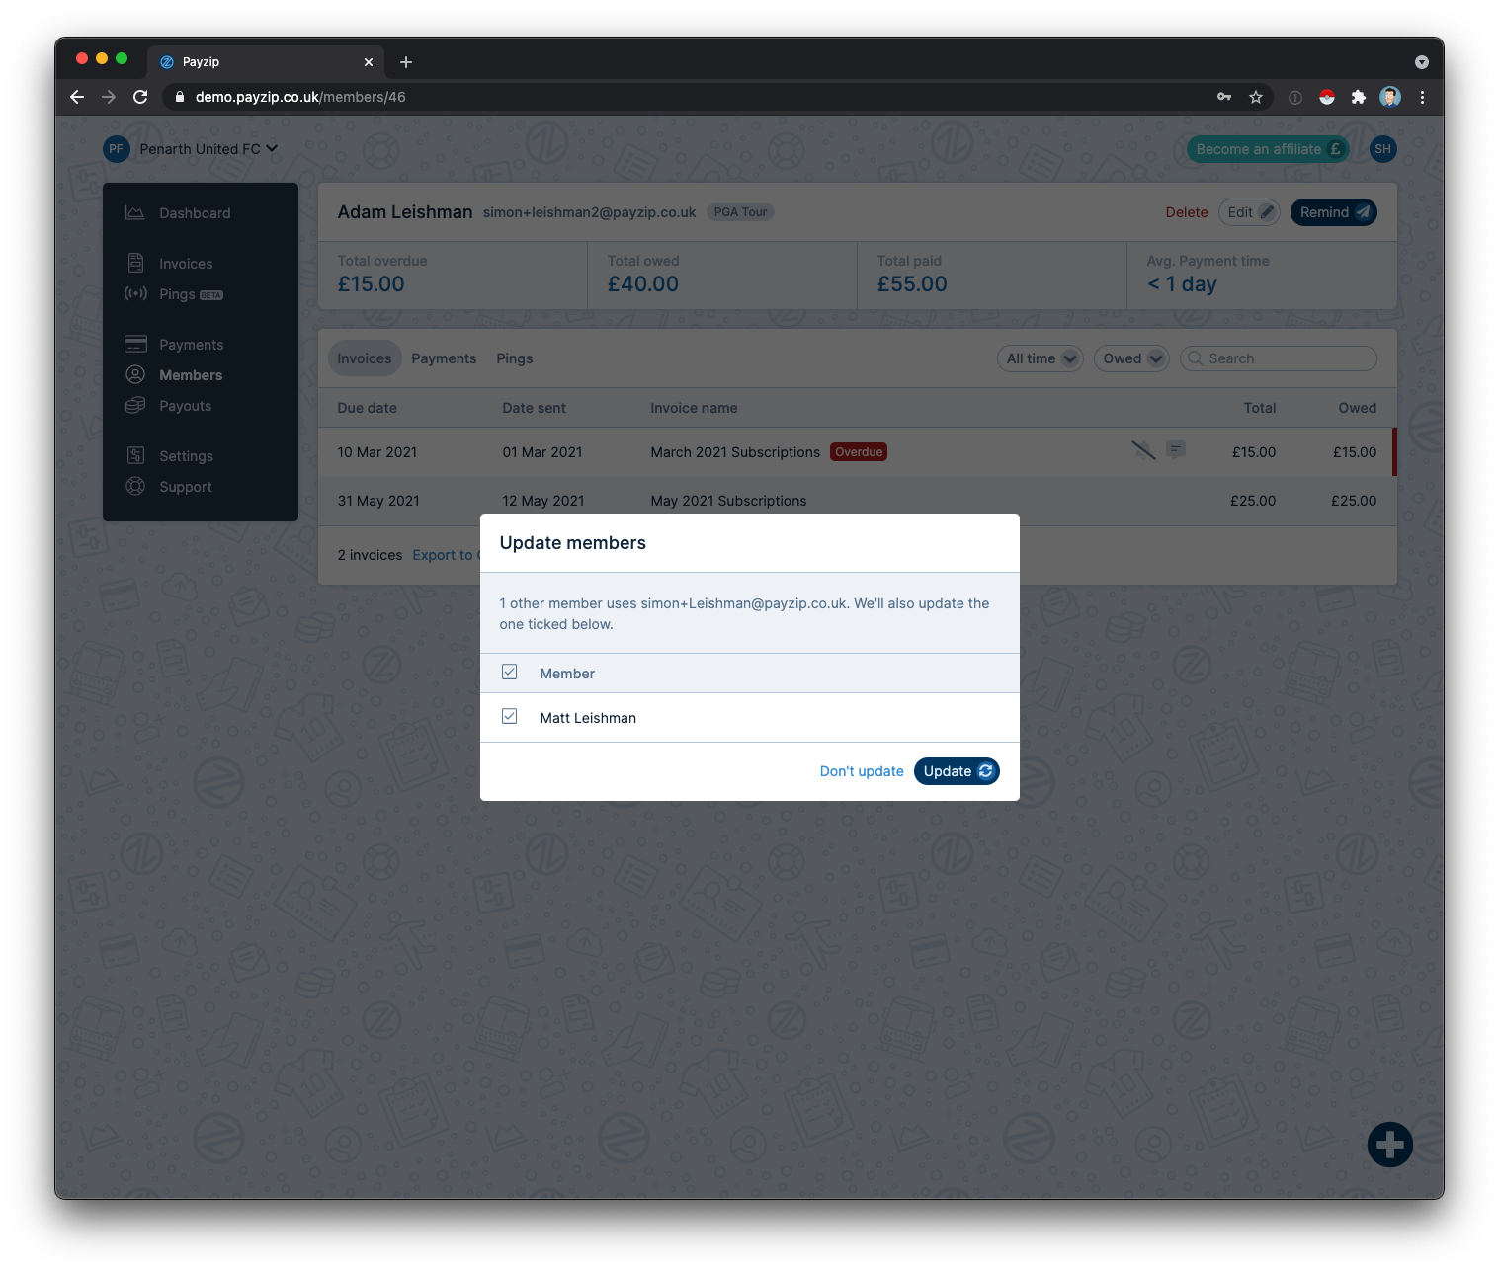The width and height of the screenshot is (1499, 1272).
Task: Click the Edit member button
Action: (1249, 212)
